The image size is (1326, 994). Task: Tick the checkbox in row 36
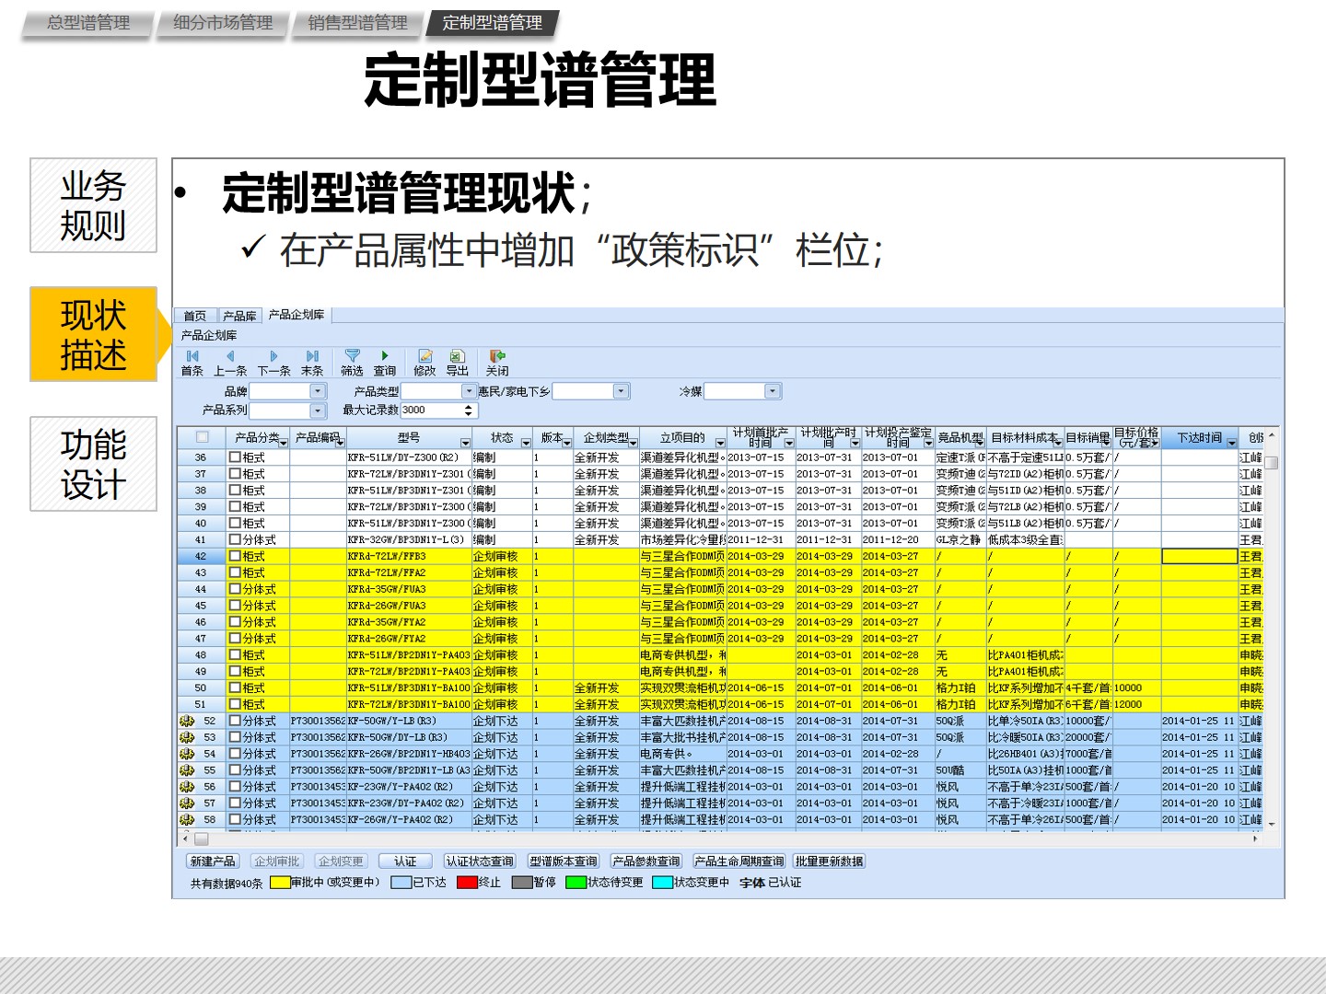coord(235,457)
